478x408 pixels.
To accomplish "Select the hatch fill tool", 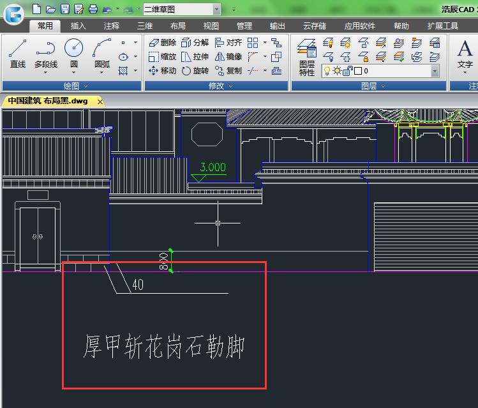I will 123,71.
